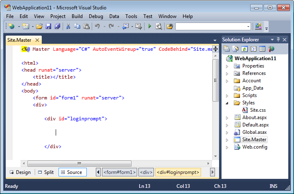This screenshot has height=194, width=294.
Task: Click the Navigate Forward icon
Action: (139, 27)
